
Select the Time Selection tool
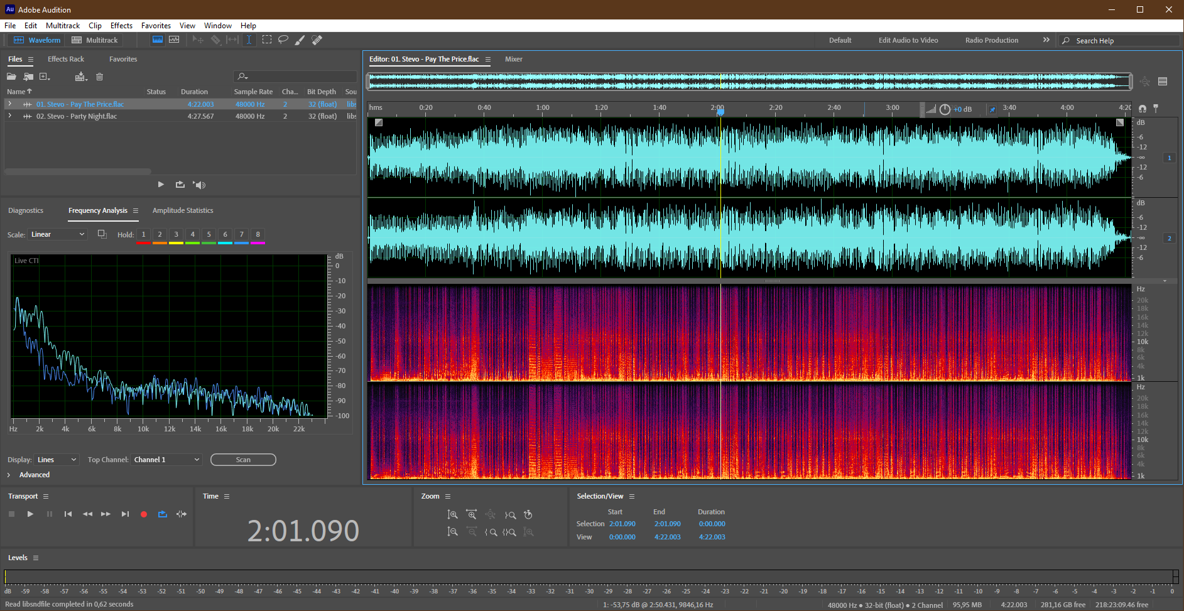coord(249,40)
